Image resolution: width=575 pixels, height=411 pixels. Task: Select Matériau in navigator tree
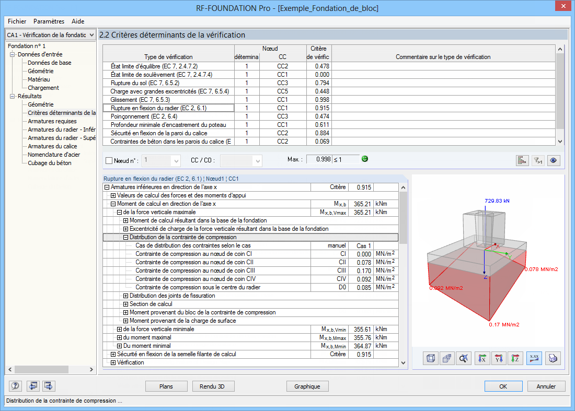click(x=39, y=79)
